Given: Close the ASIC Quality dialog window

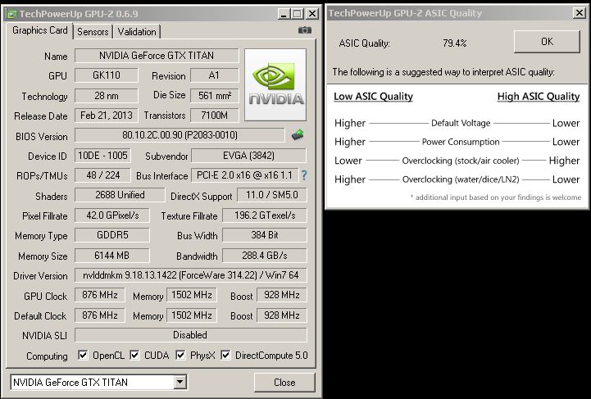Looking at the screenshot, I should 579,13.
